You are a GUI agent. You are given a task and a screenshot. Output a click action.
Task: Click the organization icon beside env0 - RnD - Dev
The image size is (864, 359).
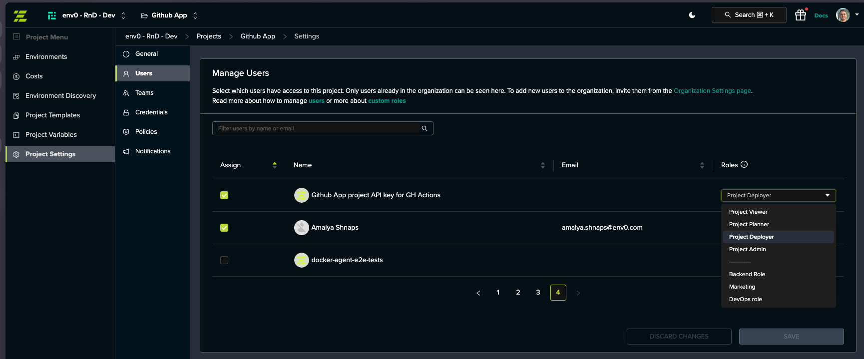point(51,15)
